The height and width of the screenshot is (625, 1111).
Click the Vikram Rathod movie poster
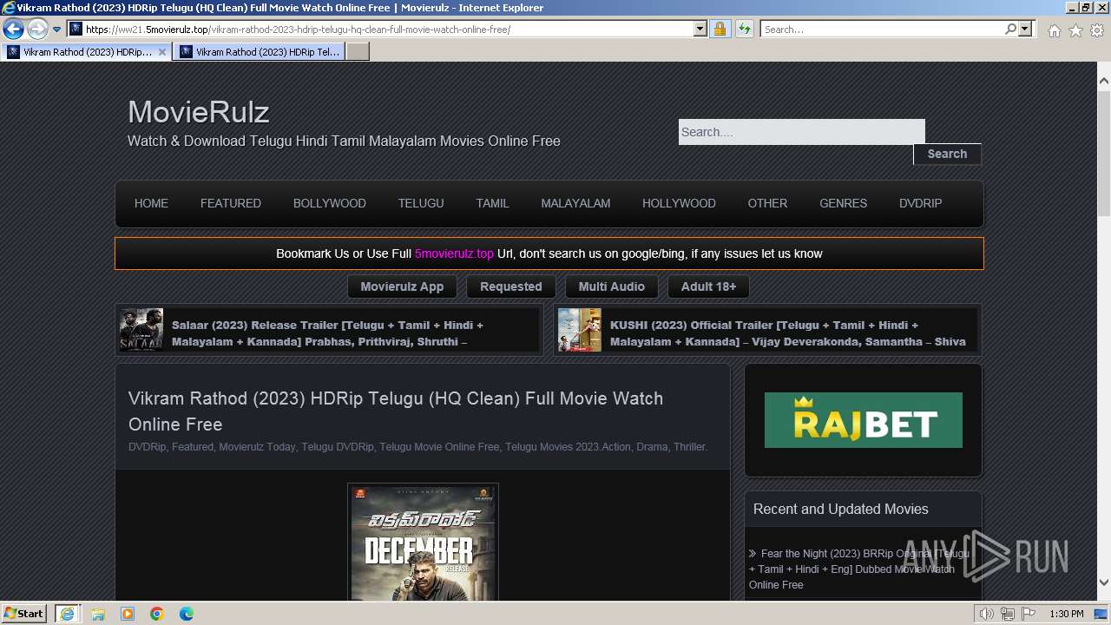point(423,543)
